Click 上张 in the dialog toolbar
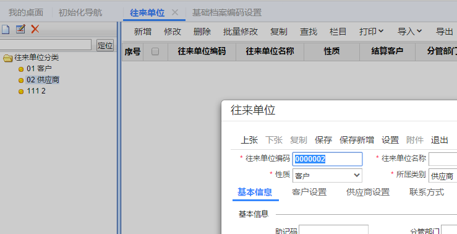This screenshot has height=234, width=457. tap(249, 140)
